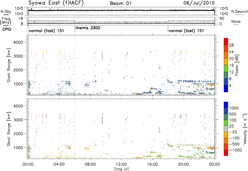
Task: Click the 'N.Search' legend label
Action: click(239, 11)
